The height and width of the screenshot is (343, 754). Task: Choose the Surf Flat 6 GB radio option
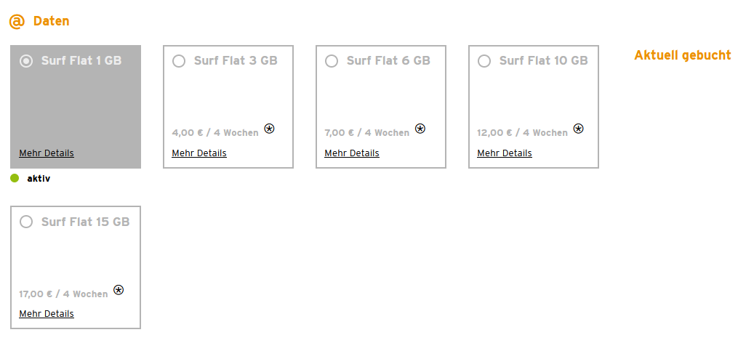point(332,61)
